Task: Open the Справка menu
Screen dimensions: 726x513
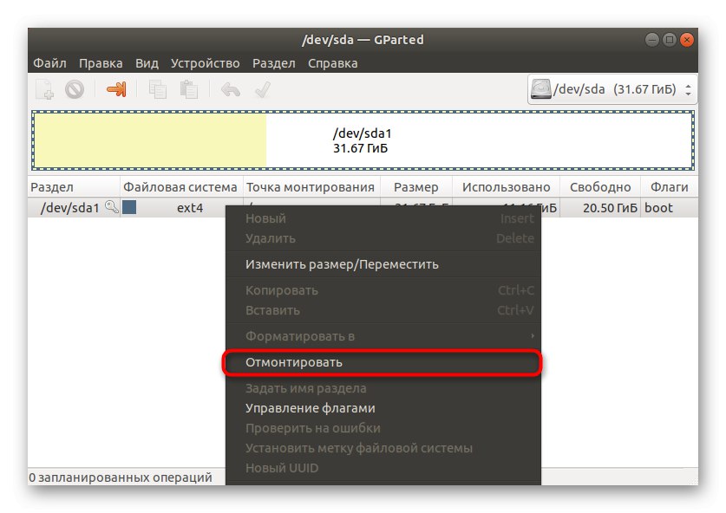Action: click(x=332, y=63)
